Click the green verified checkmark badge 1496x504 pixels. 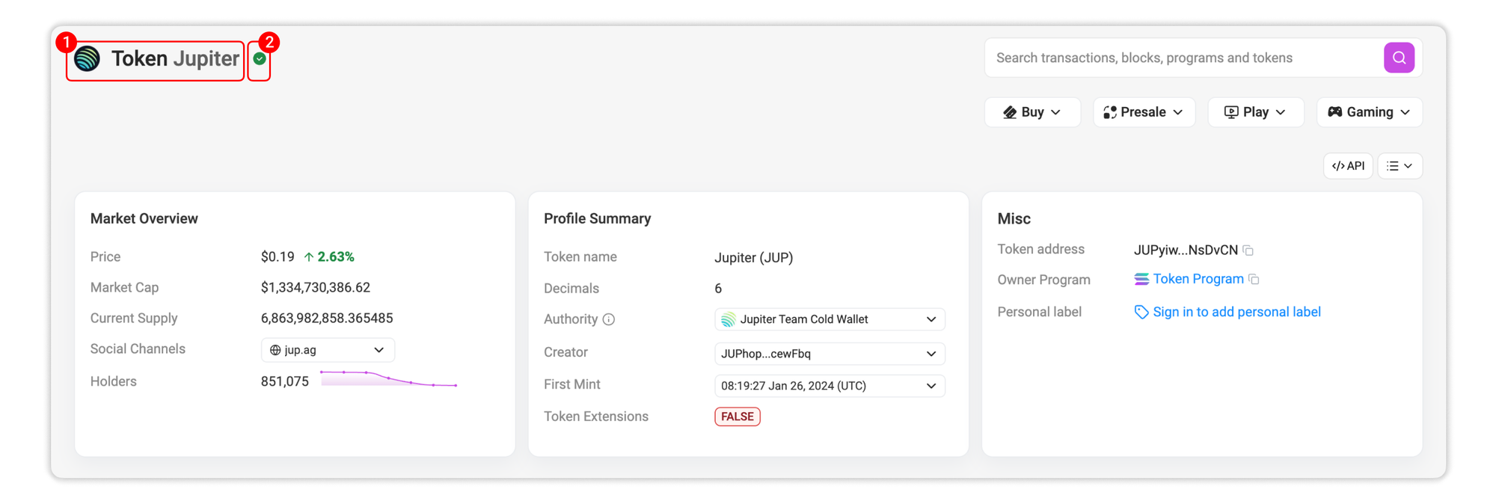pos(260,58)
